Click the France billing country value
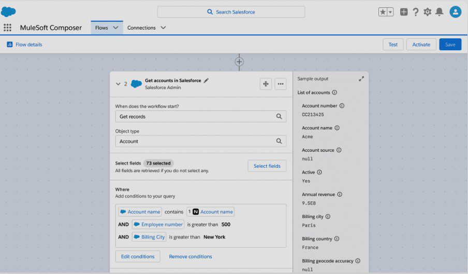Image resolution: width=468 pixels, height=274 pixels. pyautogui.click(x=310, y=248)
